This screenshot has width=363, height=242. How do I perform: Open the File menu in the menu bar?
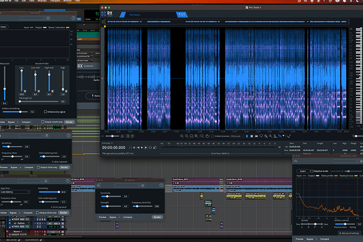(x=17, y=1)
